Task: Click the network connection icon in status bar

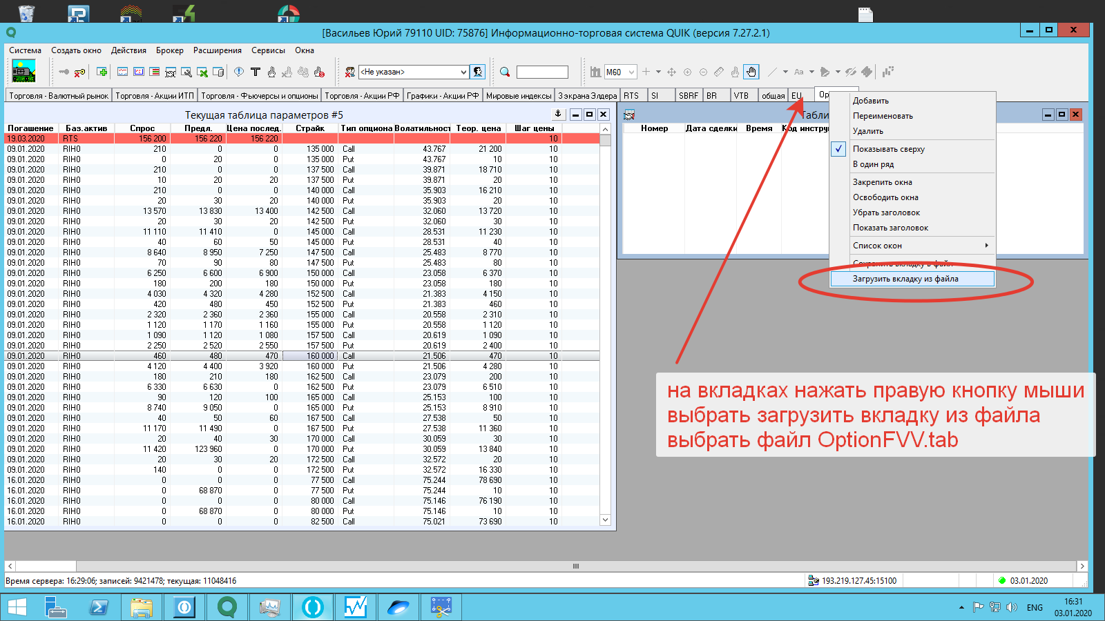Action: coord(814,581)
